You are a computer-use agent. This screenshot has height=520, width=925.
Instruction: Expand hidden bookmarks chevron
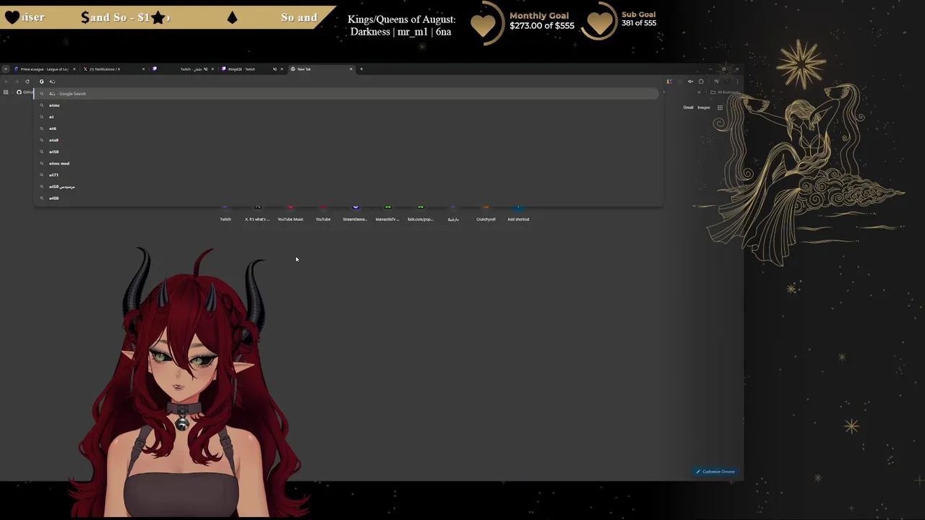pos(699,92)
